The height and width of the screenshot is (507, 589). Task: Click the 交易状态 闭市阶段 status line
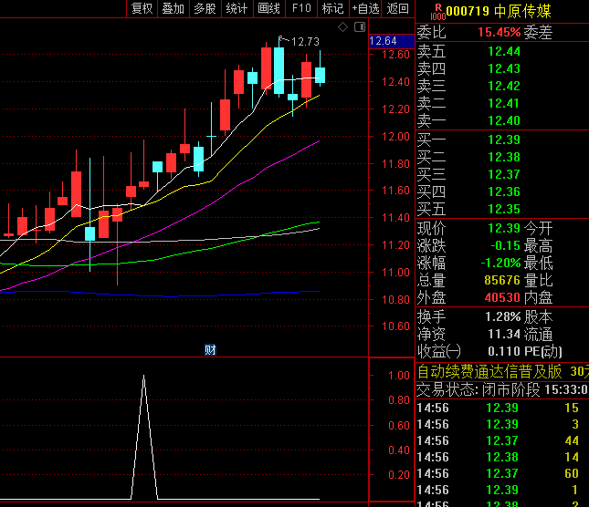click(x=502, y=390)
